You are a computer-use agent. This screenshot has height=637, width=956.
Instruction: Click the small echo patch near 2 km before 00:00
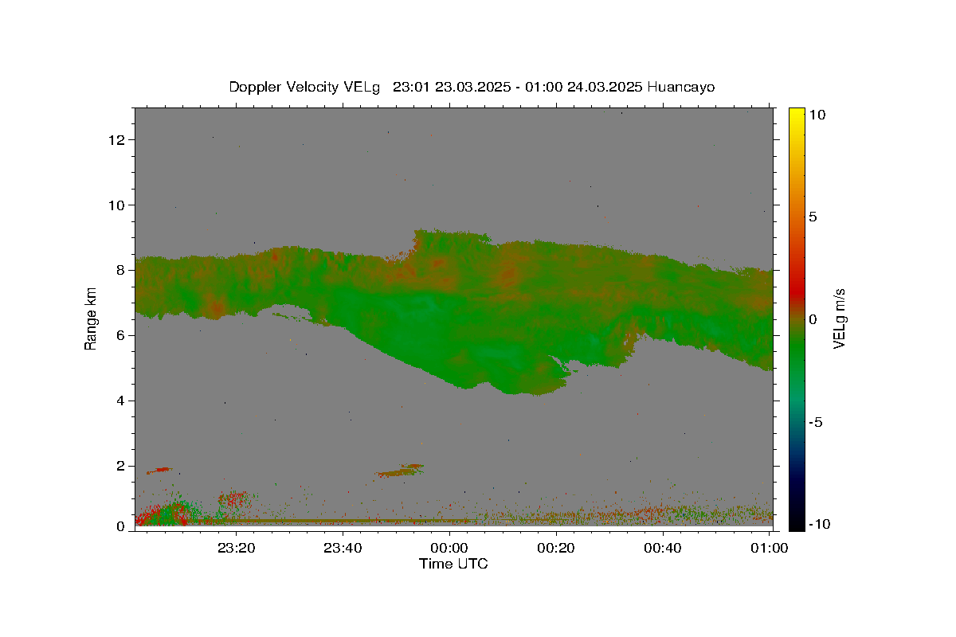(x=400, y=471)
